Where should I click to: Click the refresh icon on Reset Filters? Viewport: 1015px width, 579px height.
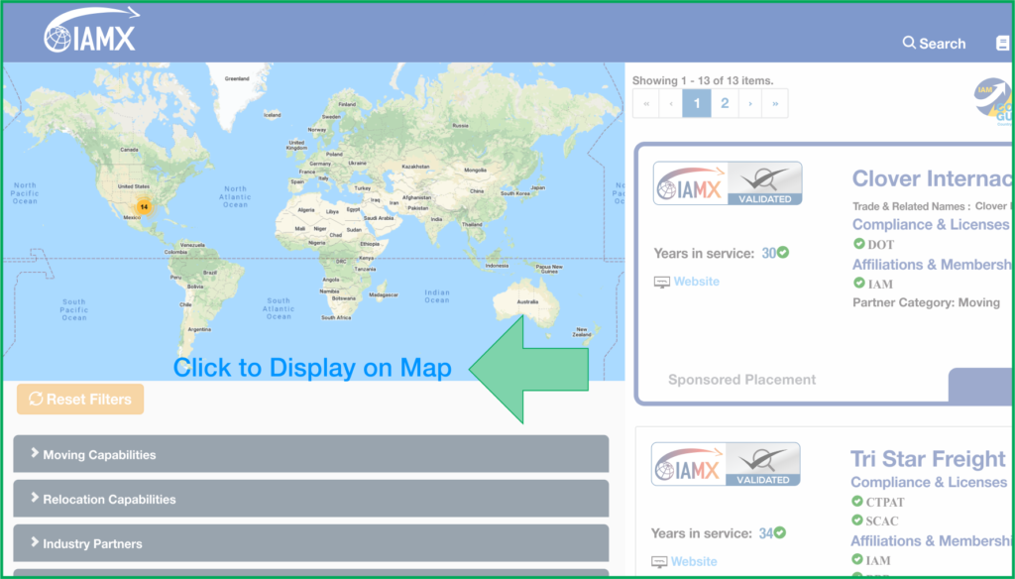(36, 399)
